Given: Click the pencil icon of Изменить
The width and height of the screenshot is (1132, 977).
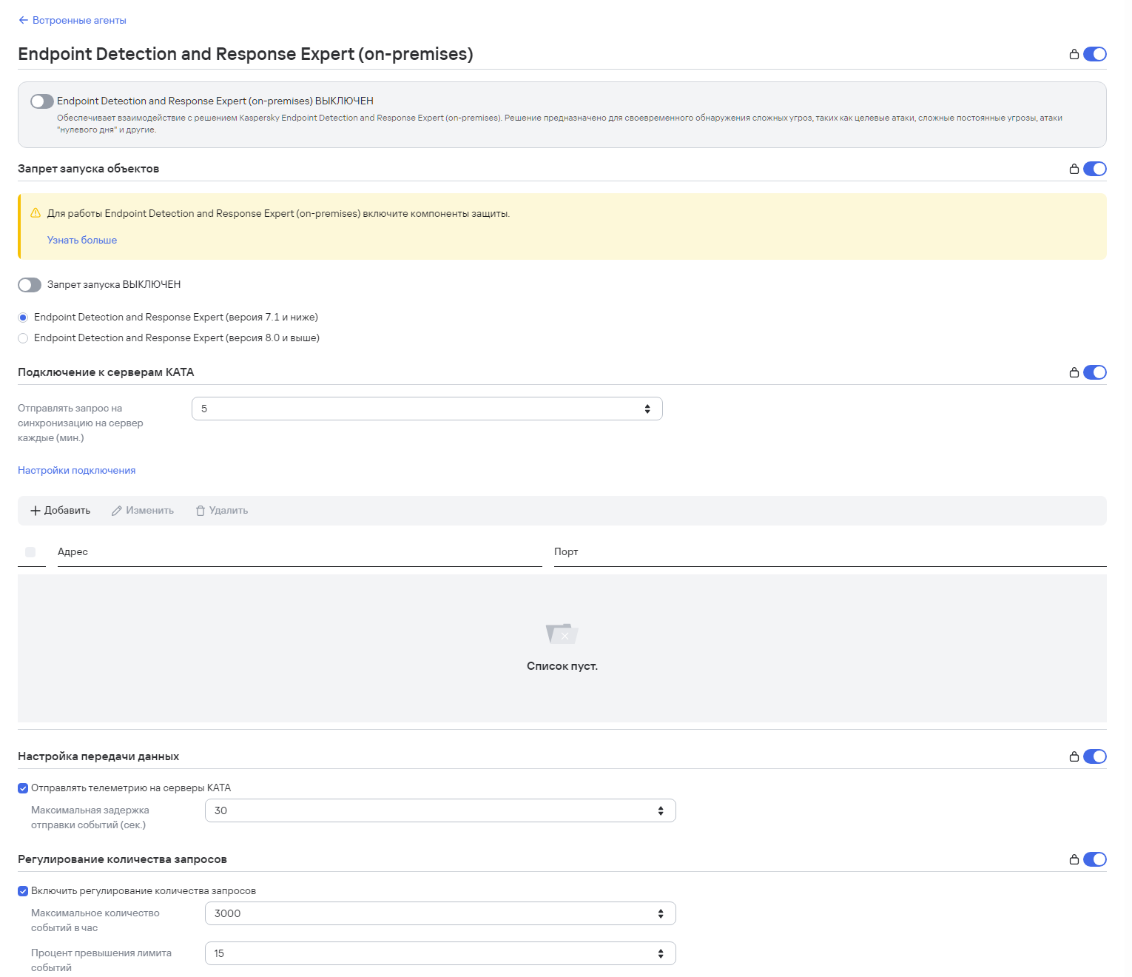Looking at the screenshot, I should tap(117, 511).
